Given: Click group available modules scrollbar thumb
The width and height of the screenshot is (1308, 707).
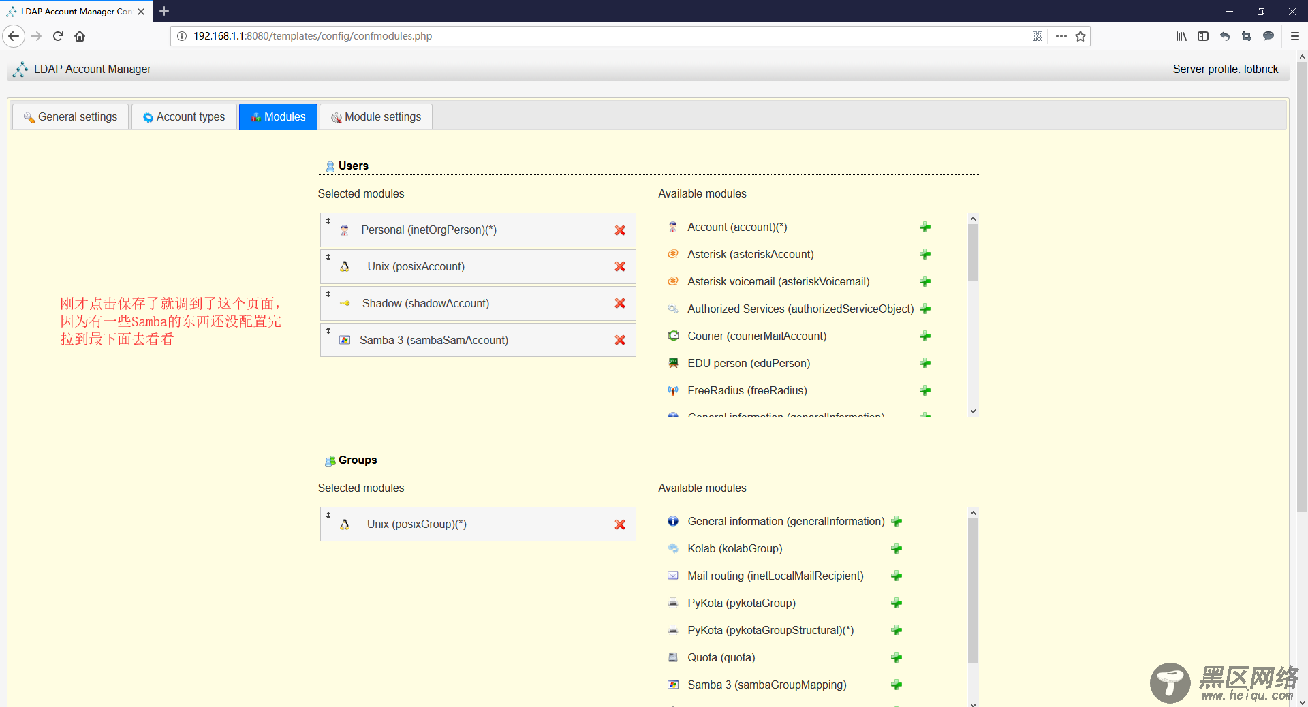Looking at the screenshot, I should pyautogui.click(x=973, y=591).
